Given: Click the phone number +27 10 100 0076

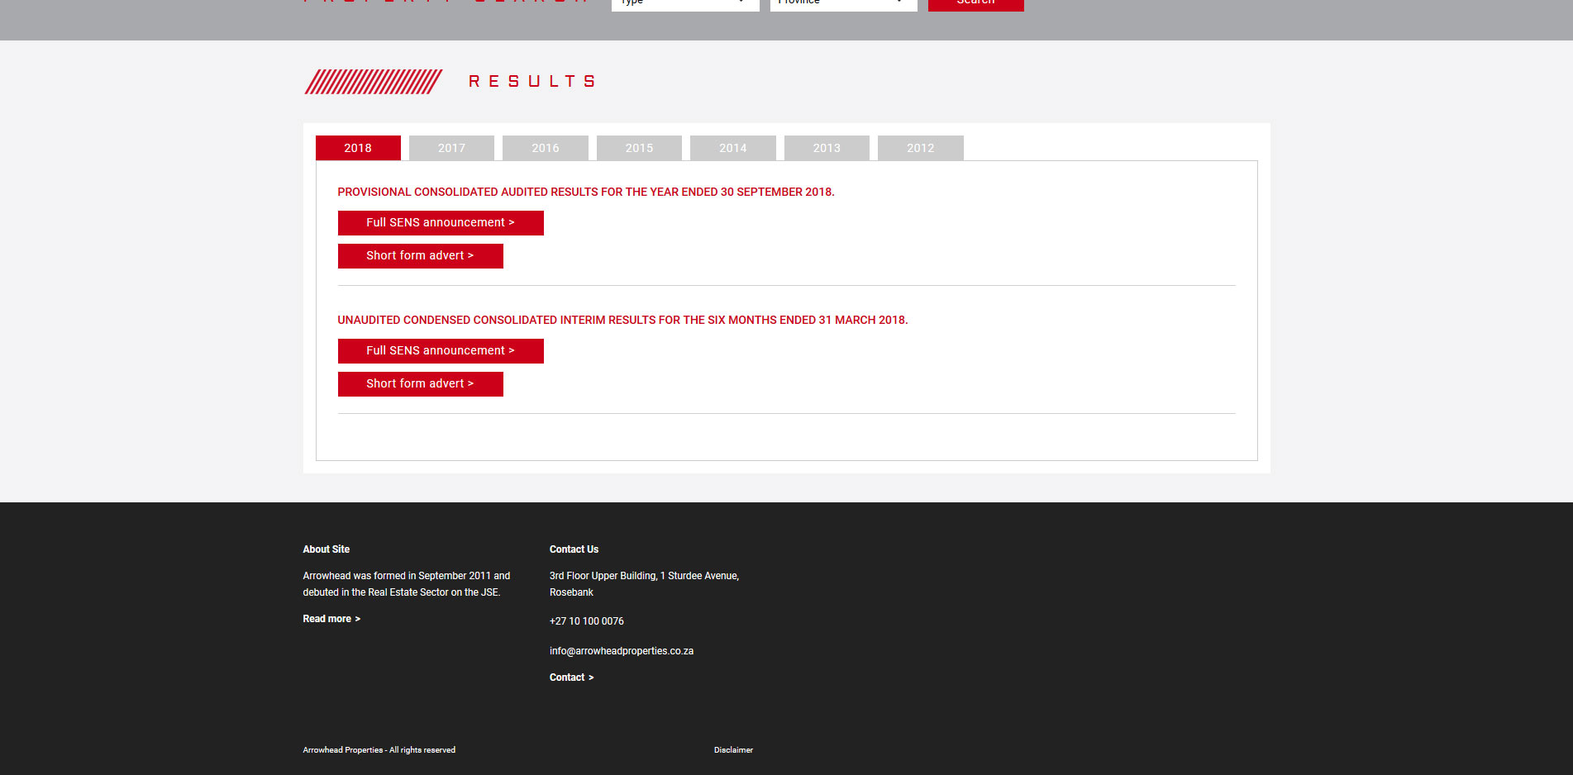Looking at the screenshot, I should (586, 621).
